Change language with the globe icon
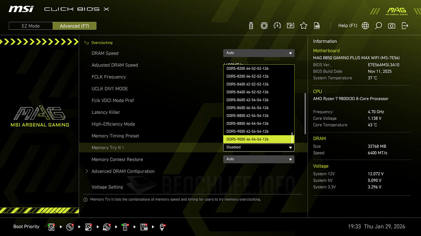The width and height of the screenshot is (421, 236). click(365, 26)
